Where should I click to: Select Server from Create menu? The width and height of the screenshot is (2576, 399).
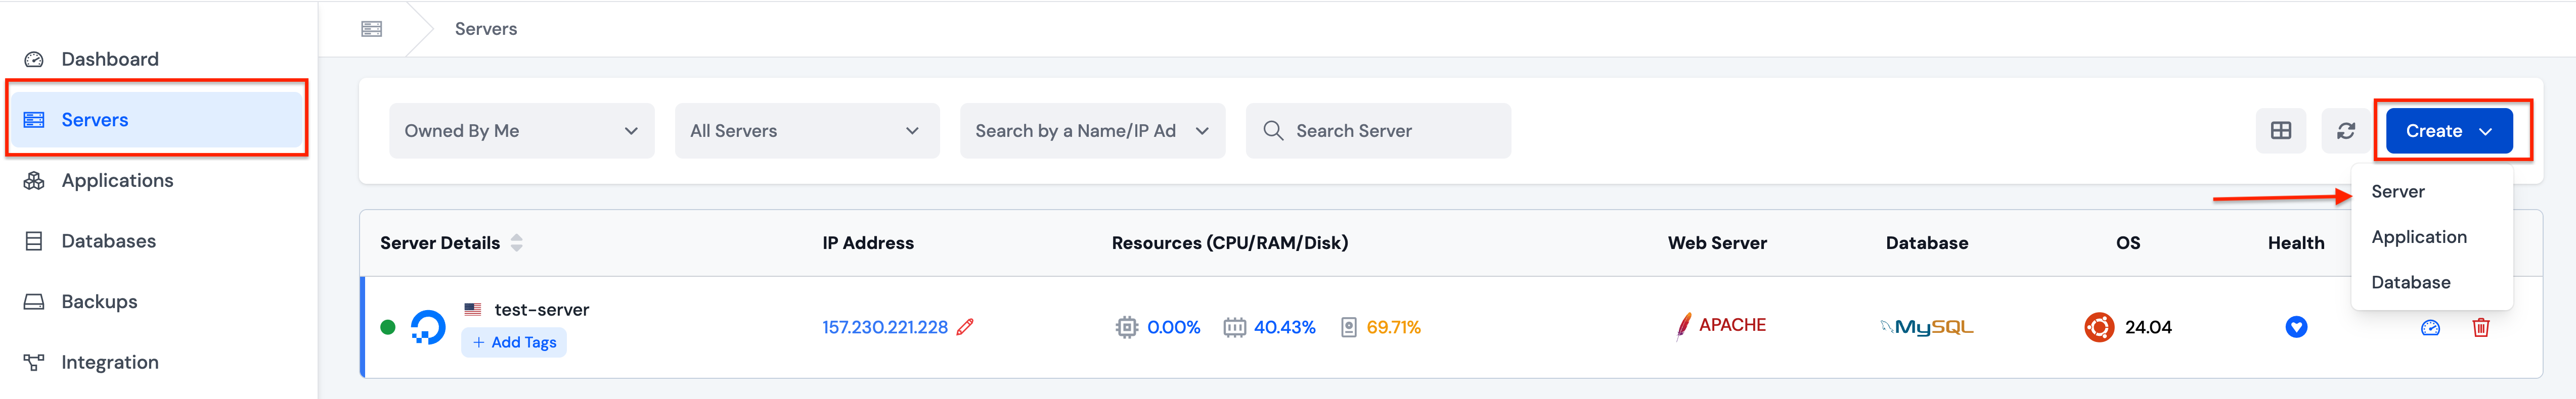[x=2397, y=192]
